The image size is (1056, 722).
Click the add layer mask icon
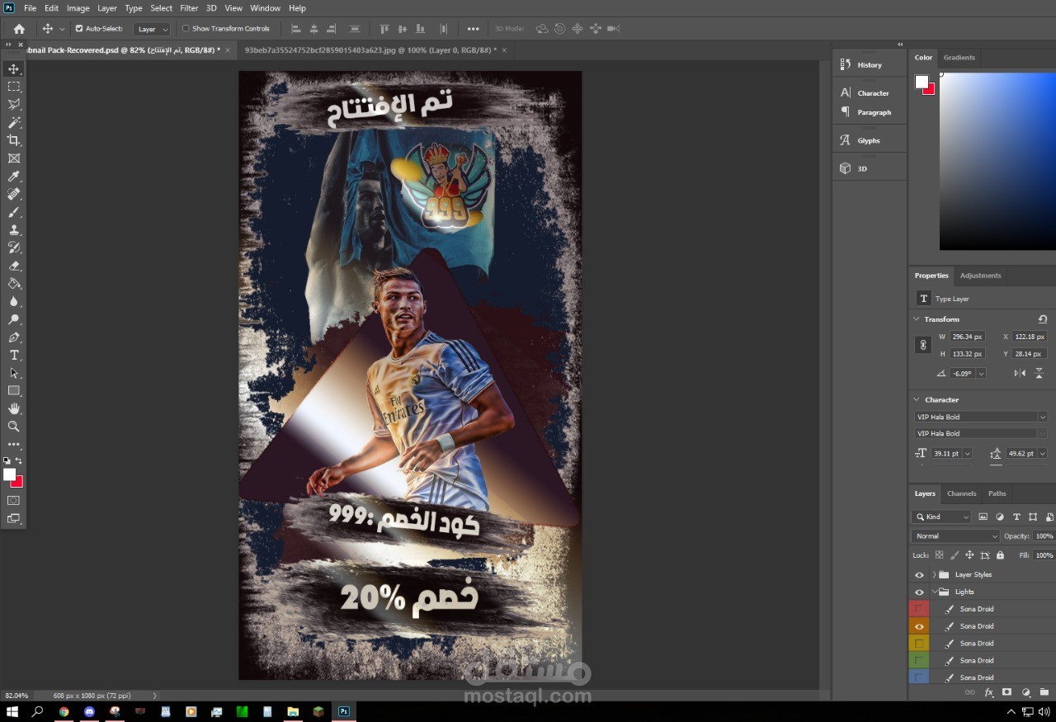(x=1006, y=692)
